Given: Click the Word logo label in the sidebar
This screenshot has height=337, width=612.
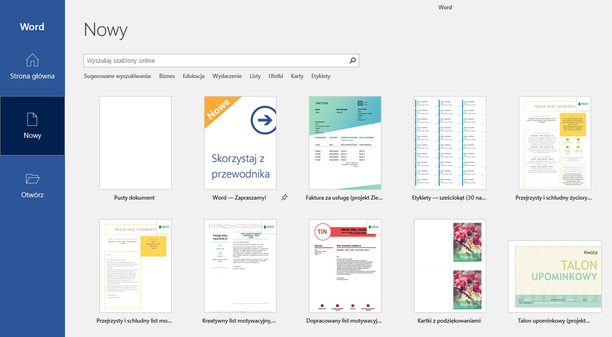Looking at the screenshot, I should 32,26.
